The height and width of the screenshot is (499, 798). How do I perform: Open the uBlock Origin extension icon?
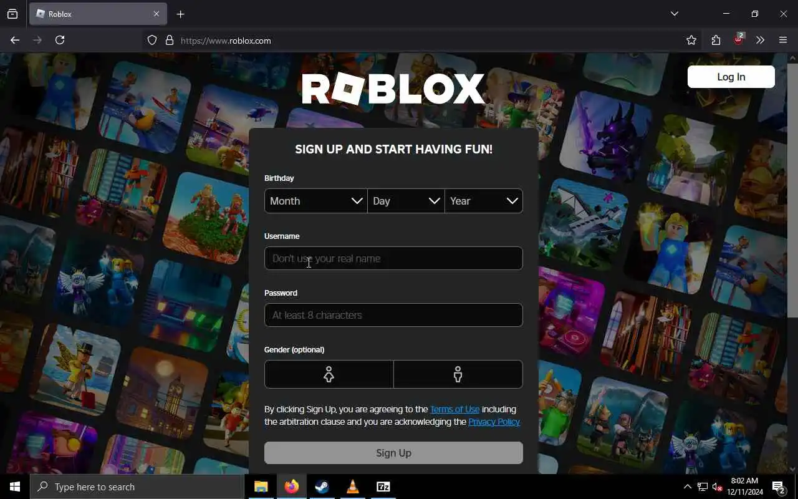click(x=739, y=39)
